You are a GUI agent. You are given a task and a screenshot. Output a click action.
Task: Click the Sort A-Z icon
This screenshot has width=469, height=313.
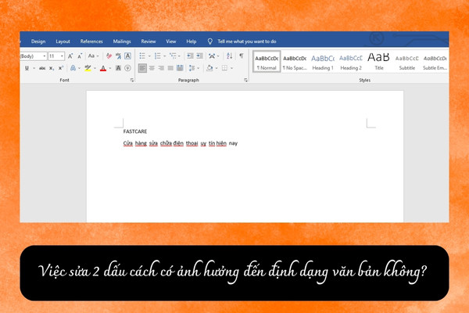pyautogui.click(x=229, y=56)
